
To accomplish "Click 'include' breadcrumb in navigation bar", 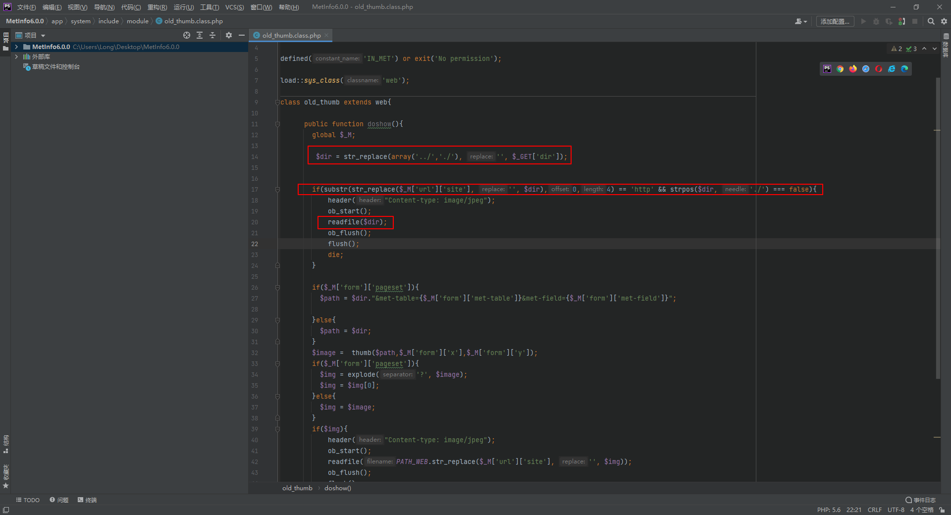I will (x=108, y=21).
